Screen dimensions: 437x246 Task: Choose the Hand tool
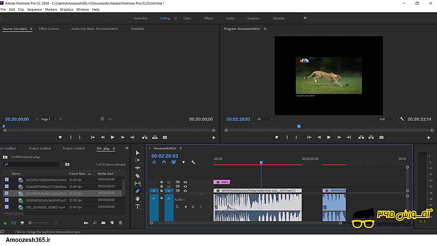point(138,199)
